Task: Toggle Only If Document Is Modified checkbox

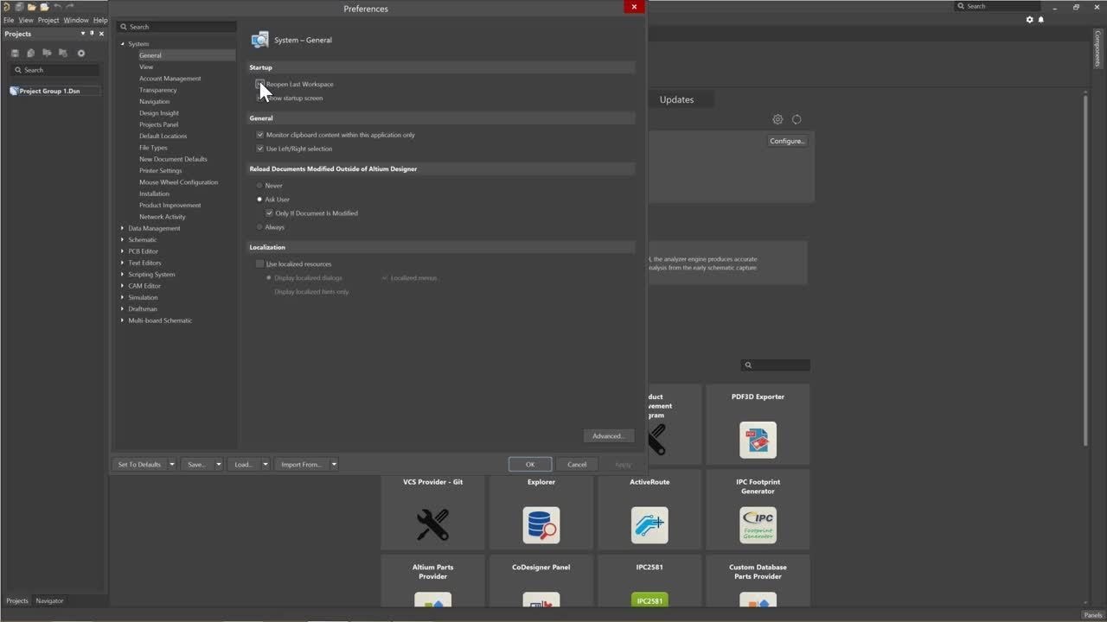Action: pos(269,213)
